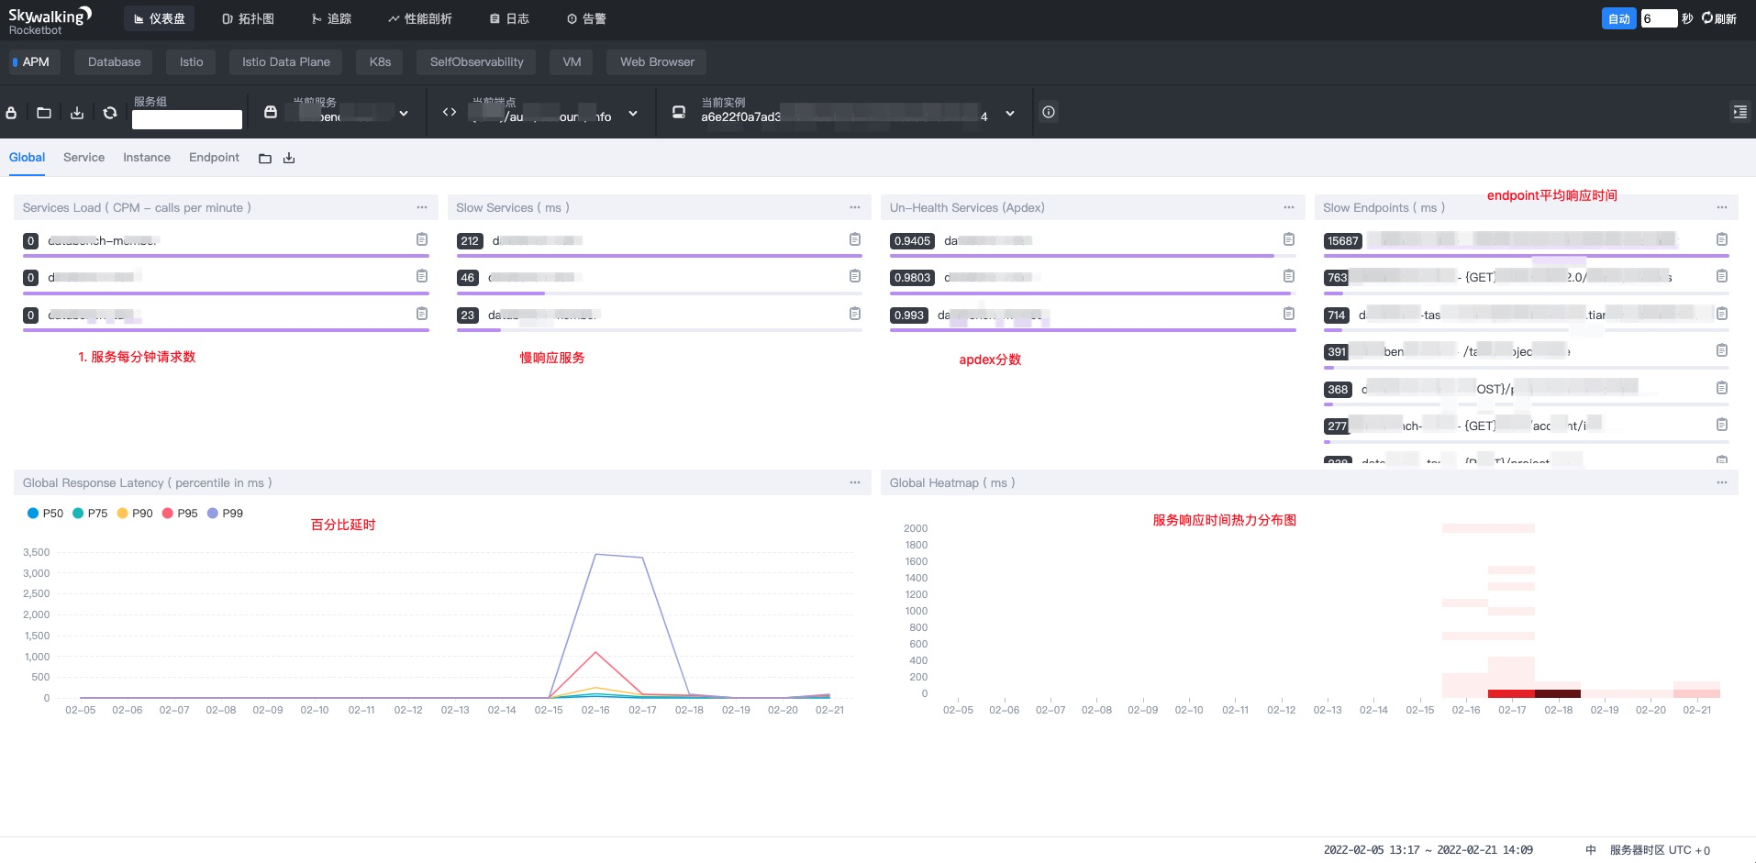This screenshot has height=863, width=1756.
Task: Toggle the 自动 auto-refresh button
Action: click(x=1619, y=18)
